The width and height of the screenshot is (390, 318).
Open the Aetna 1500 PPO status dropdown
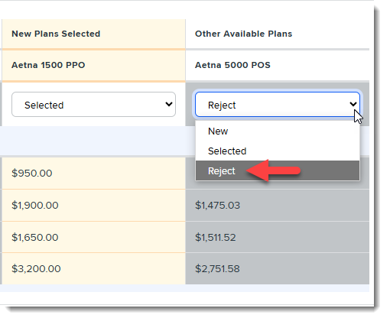[93, 105]
